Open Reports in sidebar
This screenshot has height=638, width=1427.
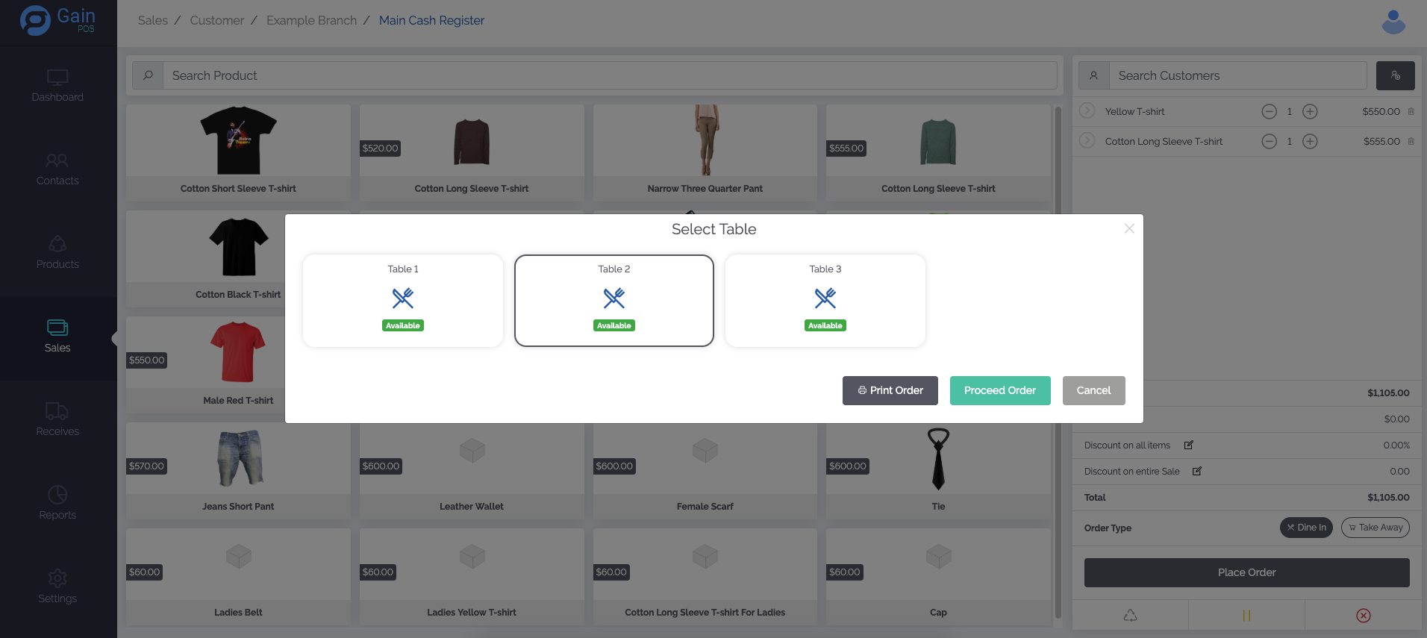click(x=57, y=504)
